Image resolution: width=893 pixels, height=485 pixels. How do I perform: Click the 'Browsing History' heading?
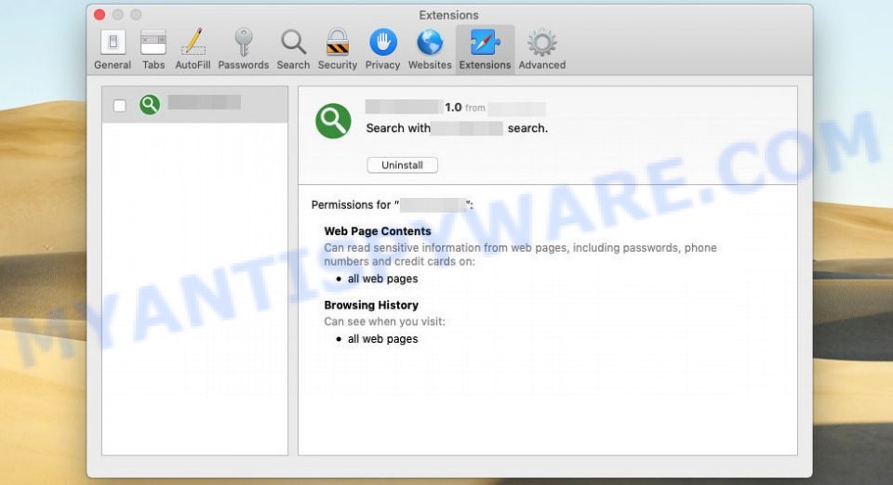[x=371, y=305]
